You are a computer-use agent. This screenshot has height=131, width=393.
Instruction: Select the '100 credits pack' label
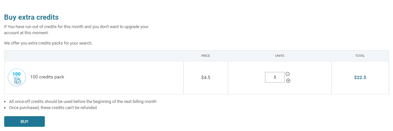coord(47,77)
